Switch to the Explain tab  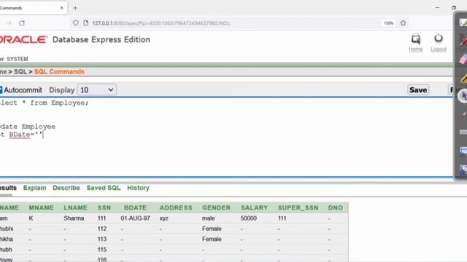coord(34,188)
